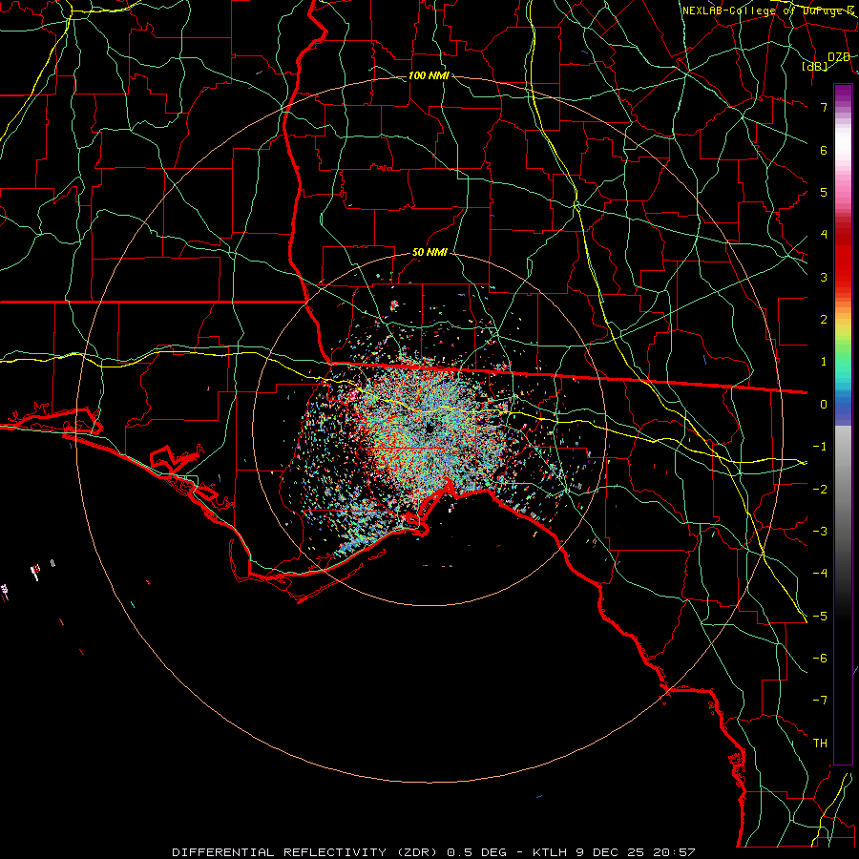The height and width of the screenshot is (859, 859).
Task: Click the '5' value on color scale
Action: 824,192
